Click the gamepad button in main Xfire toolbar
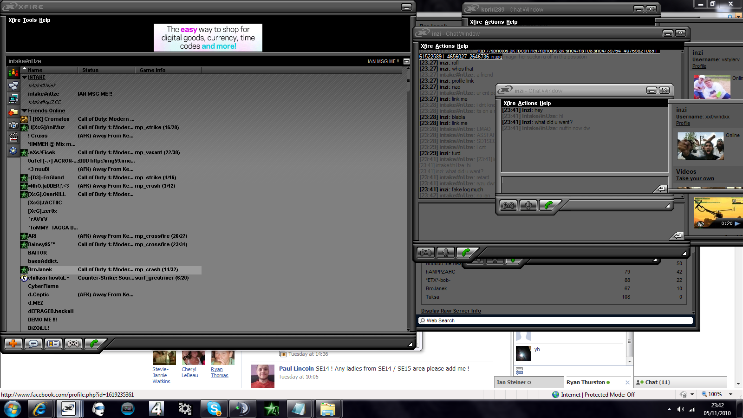 point(73,344)
